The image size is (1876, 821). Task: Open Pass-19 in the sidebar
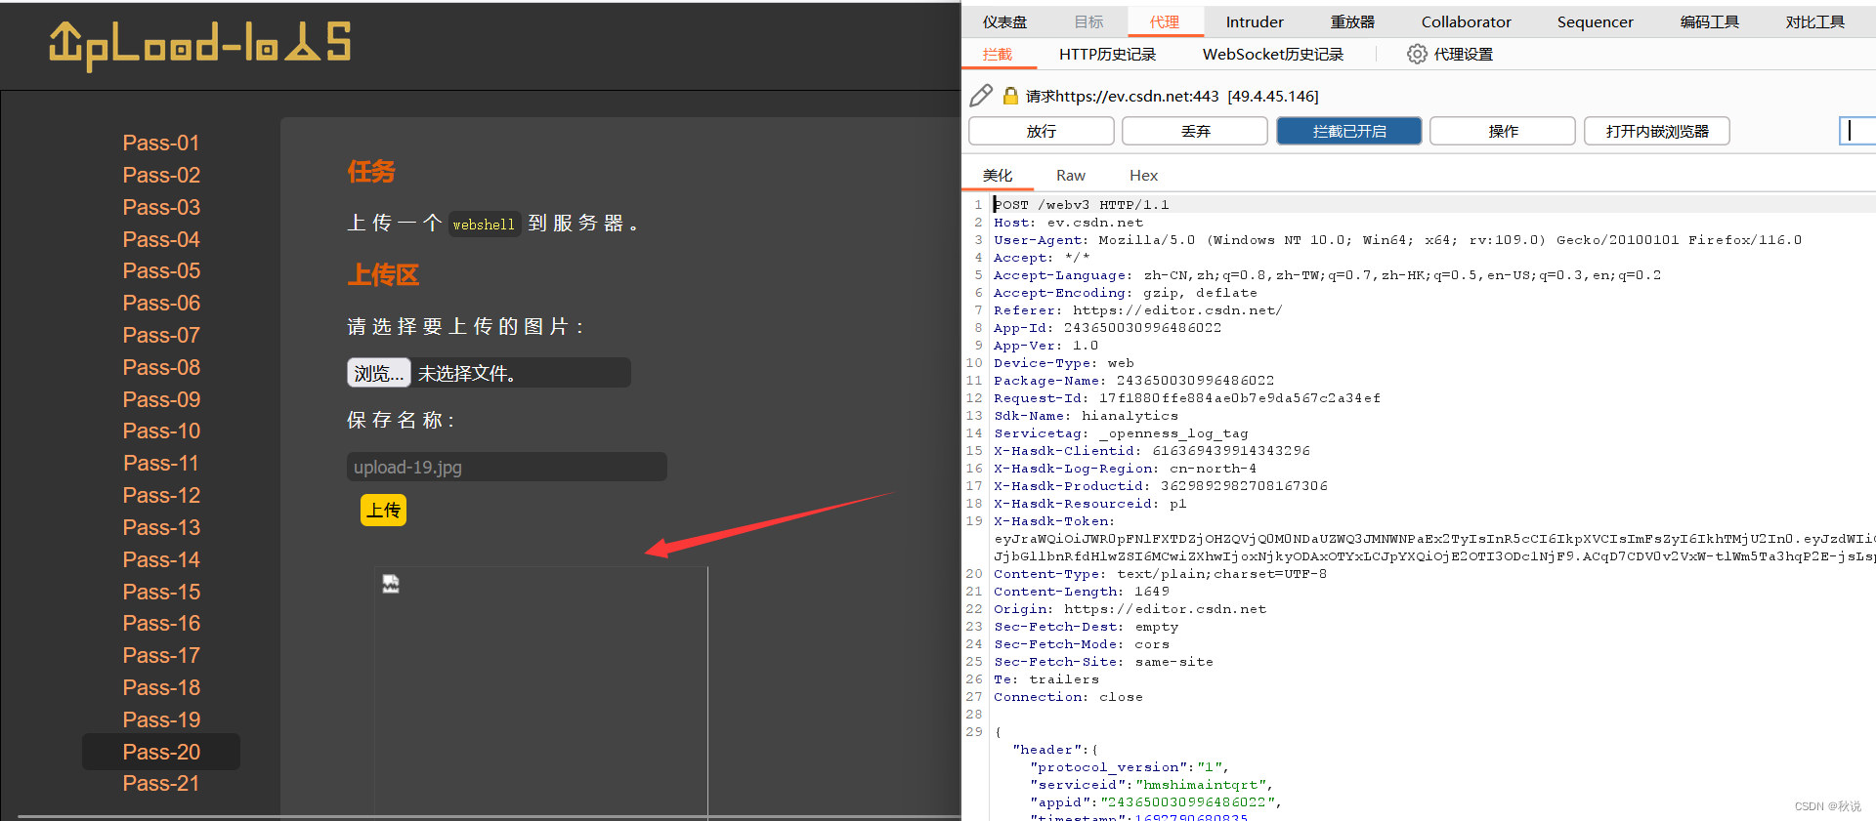click(161, 719)
